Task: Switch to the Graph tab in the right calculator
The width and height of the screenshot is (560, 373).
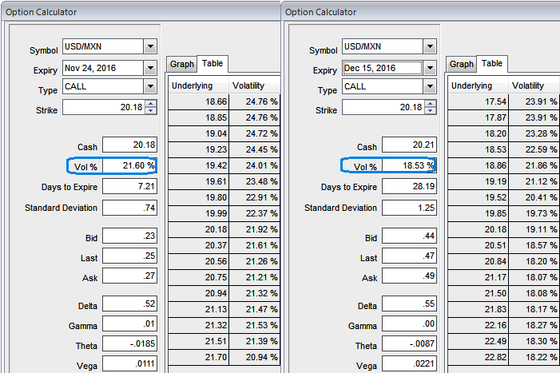Action: (x=462, y=64)
